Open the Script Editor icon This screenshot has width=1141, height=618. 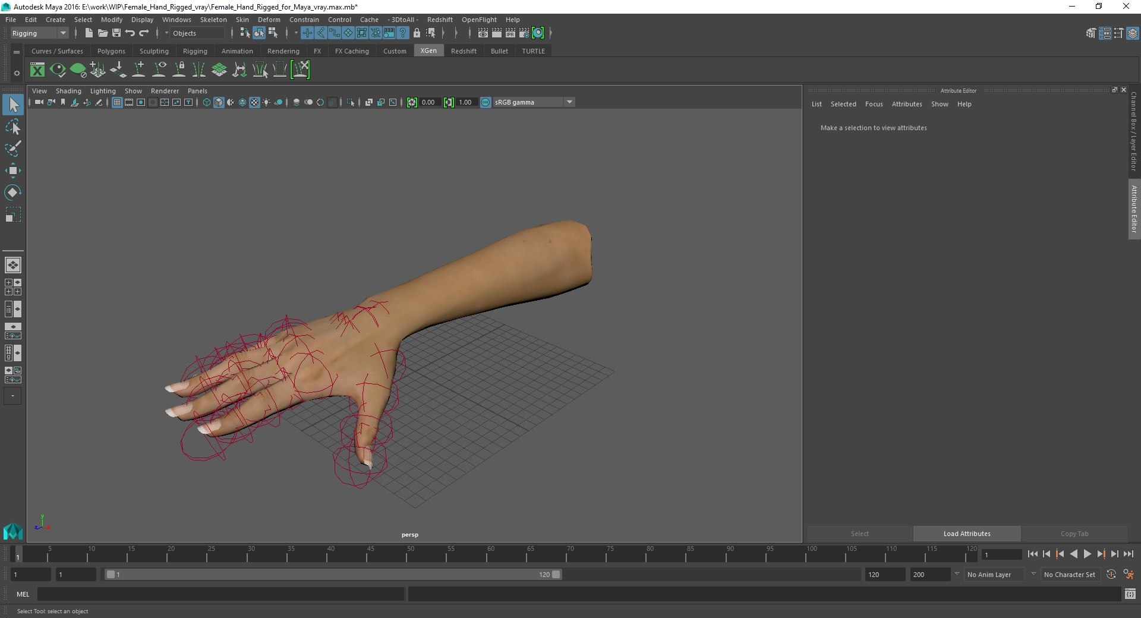[1130, 594]
